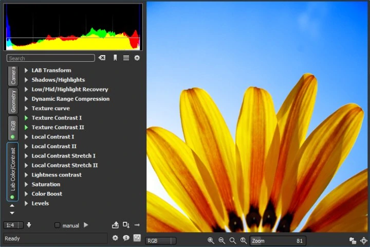The image size is (370, 247).
Task: Click the folders (file manager) icon
Action: click(x=353, y=241)
